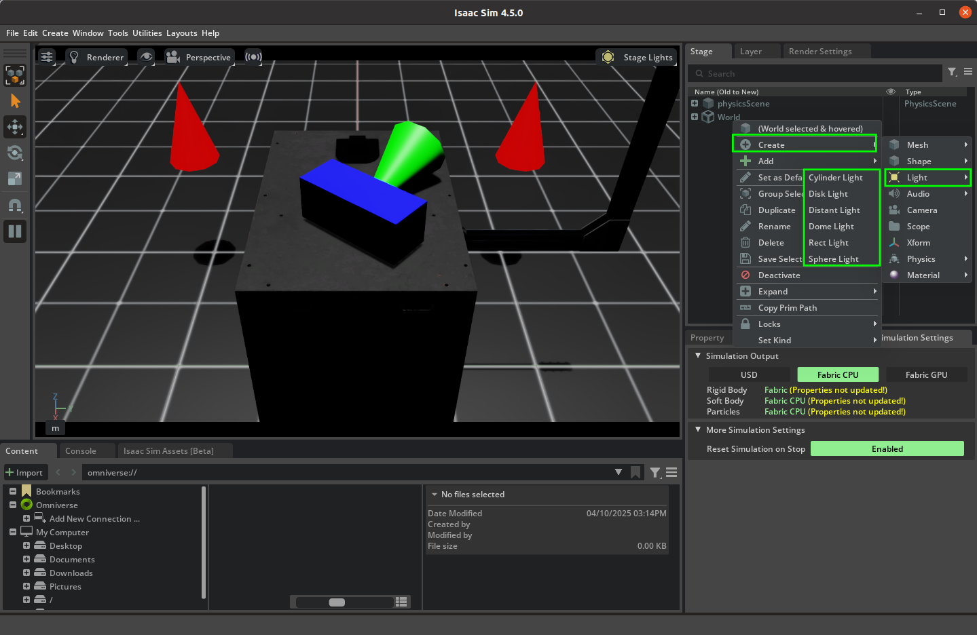
Task: Expand the World tree node
Action: tap(695, 117)
